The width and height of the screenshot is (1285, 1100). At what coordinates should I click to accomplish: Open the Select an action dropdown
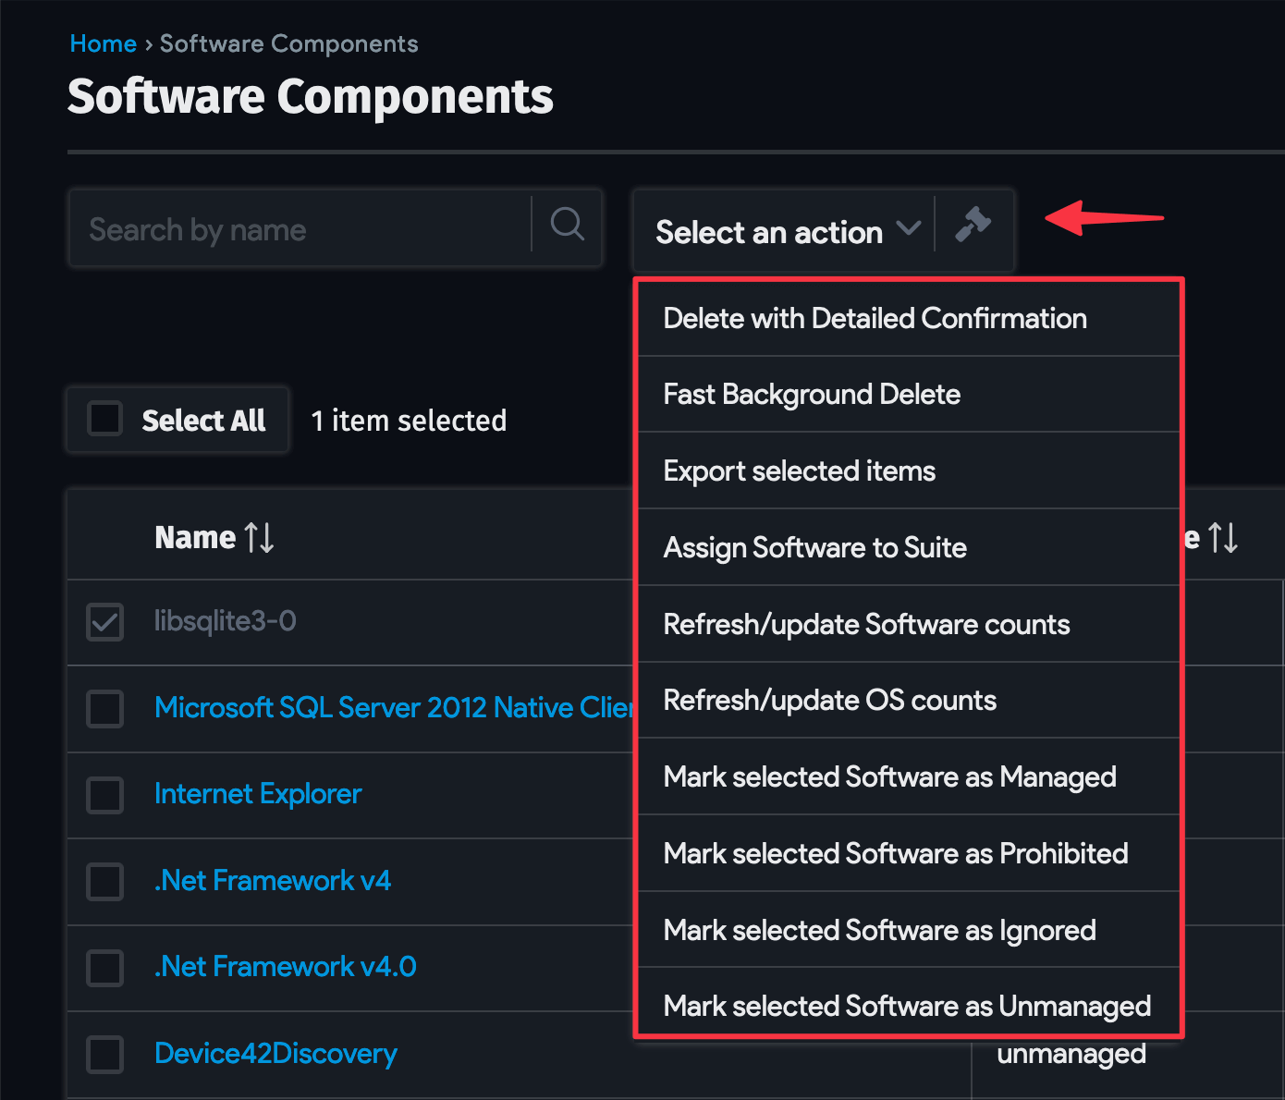pos(785,232)
